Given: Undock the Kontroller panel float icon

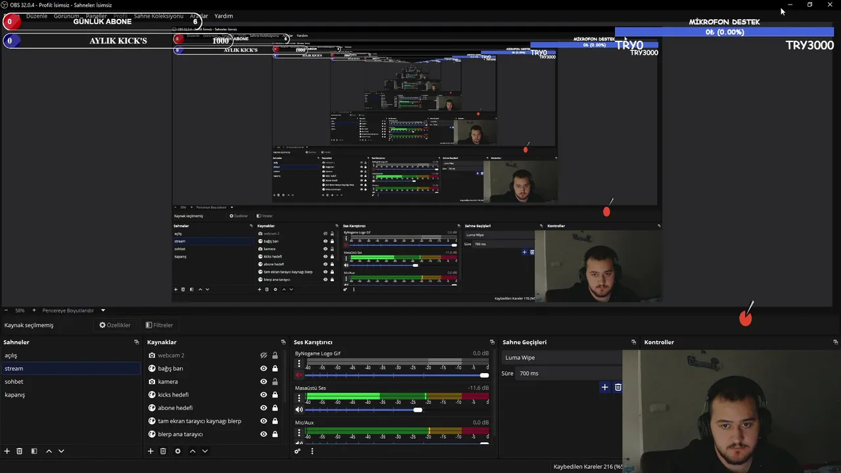Looking at the screenshot, I should (835, 342).
